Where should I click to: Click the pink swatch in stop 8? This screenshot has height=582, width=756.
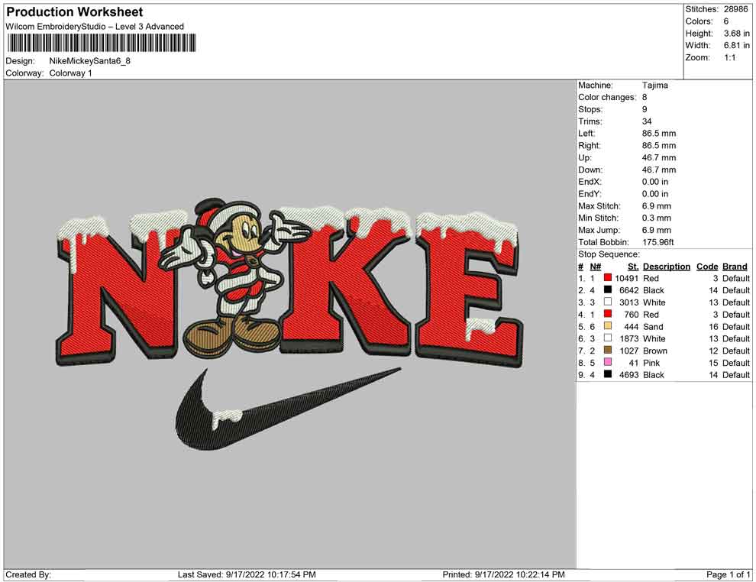coord(608,362)
